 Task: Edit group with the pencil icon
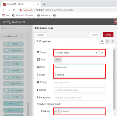click(x=102, y=53)
